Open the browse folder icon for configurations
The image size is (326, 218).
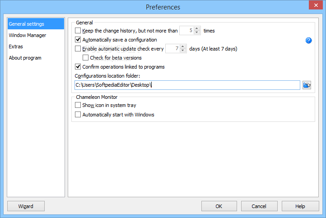[307, 85]
